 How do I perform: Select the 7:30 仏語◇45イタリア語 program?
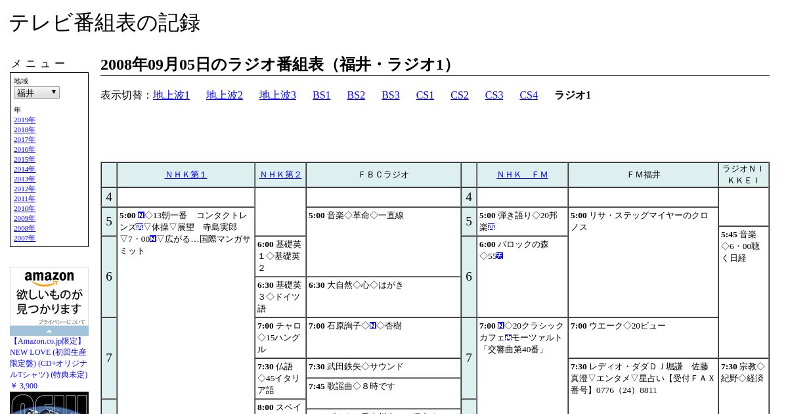(280, 379)
